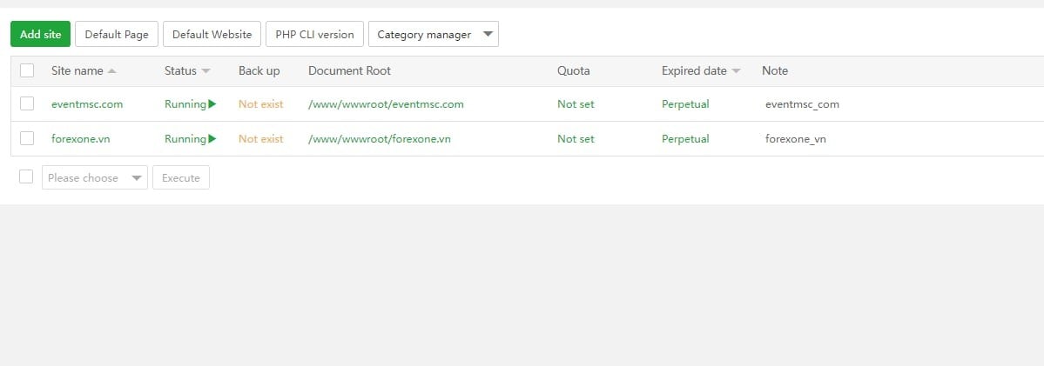Open the eventmsc.com site link

pyautogui.click(x=87, y=104)
